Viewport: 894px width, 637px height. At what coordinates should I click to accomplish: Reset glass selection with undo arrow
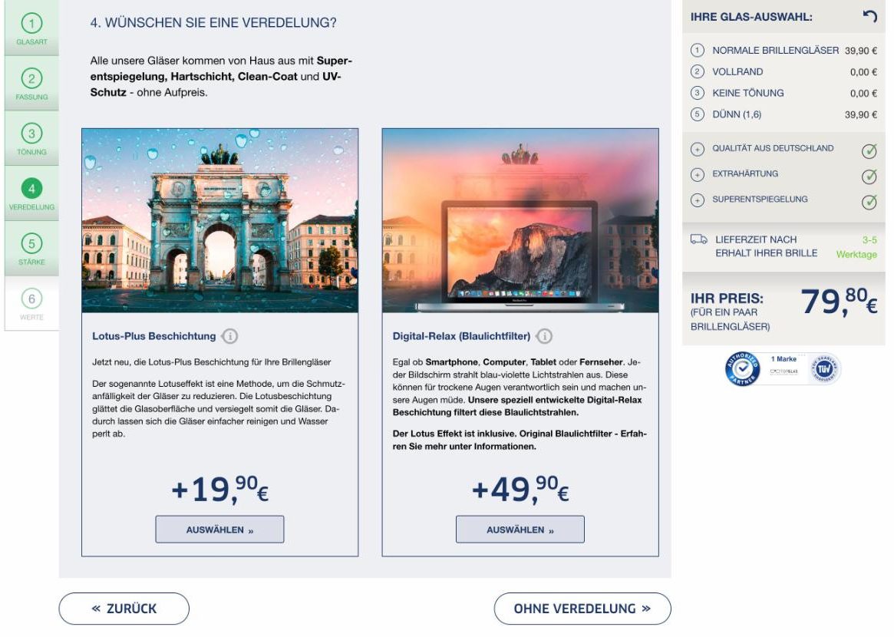click(869, 16)
